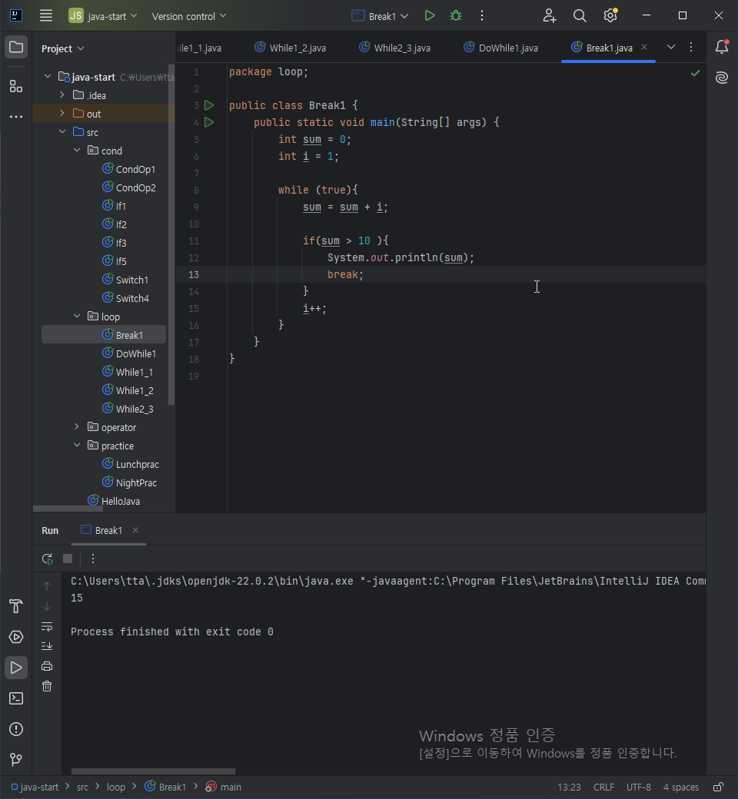738x799 pixels.
Task: Click run gutter icon beside main method
Action: tap(209, 122)
